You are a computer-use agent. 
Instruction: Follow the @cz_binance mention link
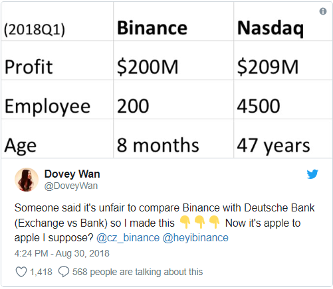tap(128, 238)
